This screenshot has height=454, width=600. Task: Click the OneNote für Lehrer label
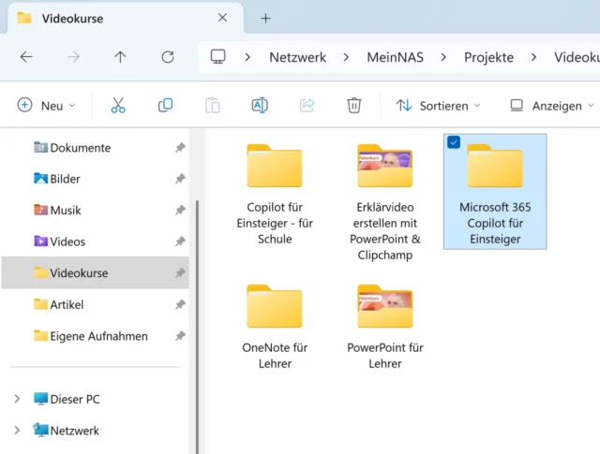pos(275,356)
